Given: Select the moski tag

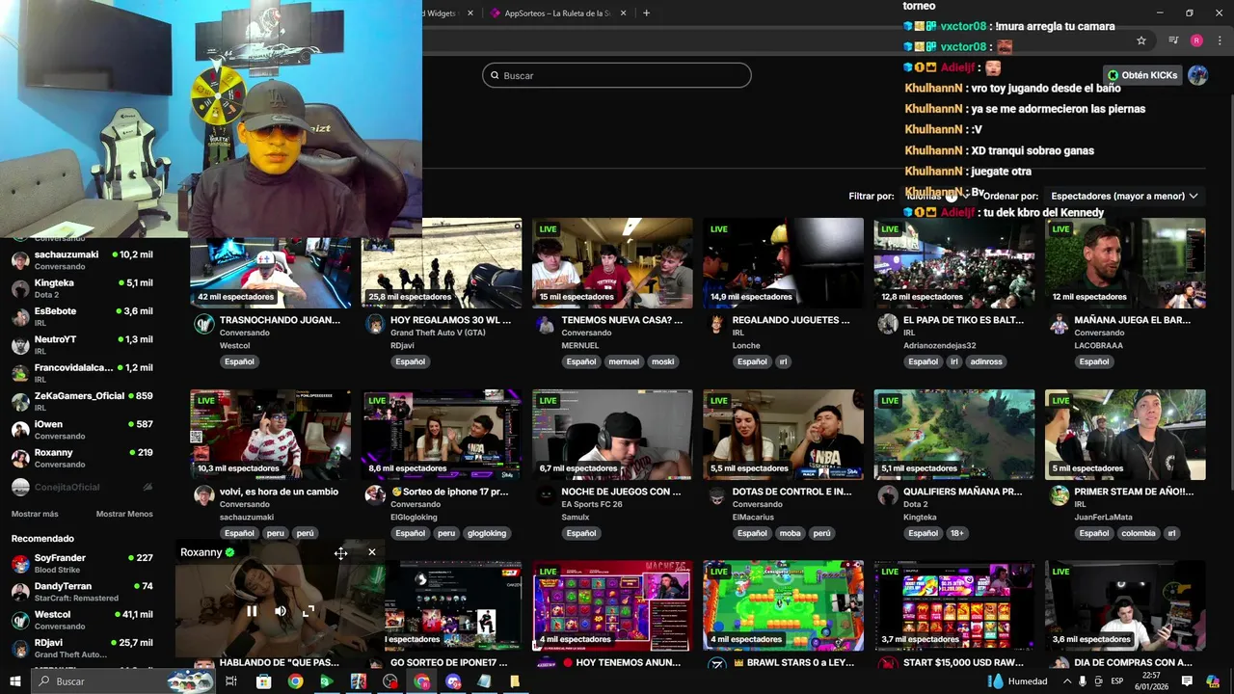Looking at the screenshot, I should [662, 361].
